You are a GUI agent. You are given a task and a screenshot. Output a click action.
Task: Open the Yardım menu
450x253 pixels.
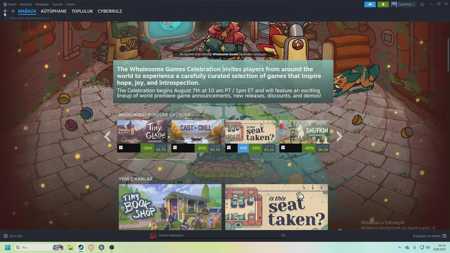(70, 4)
